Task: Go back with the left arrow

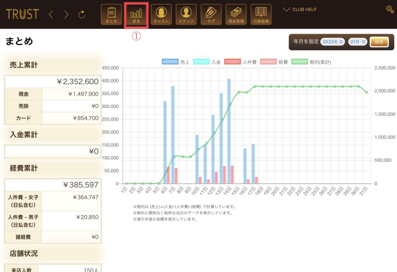Action: tap(51, 14)
